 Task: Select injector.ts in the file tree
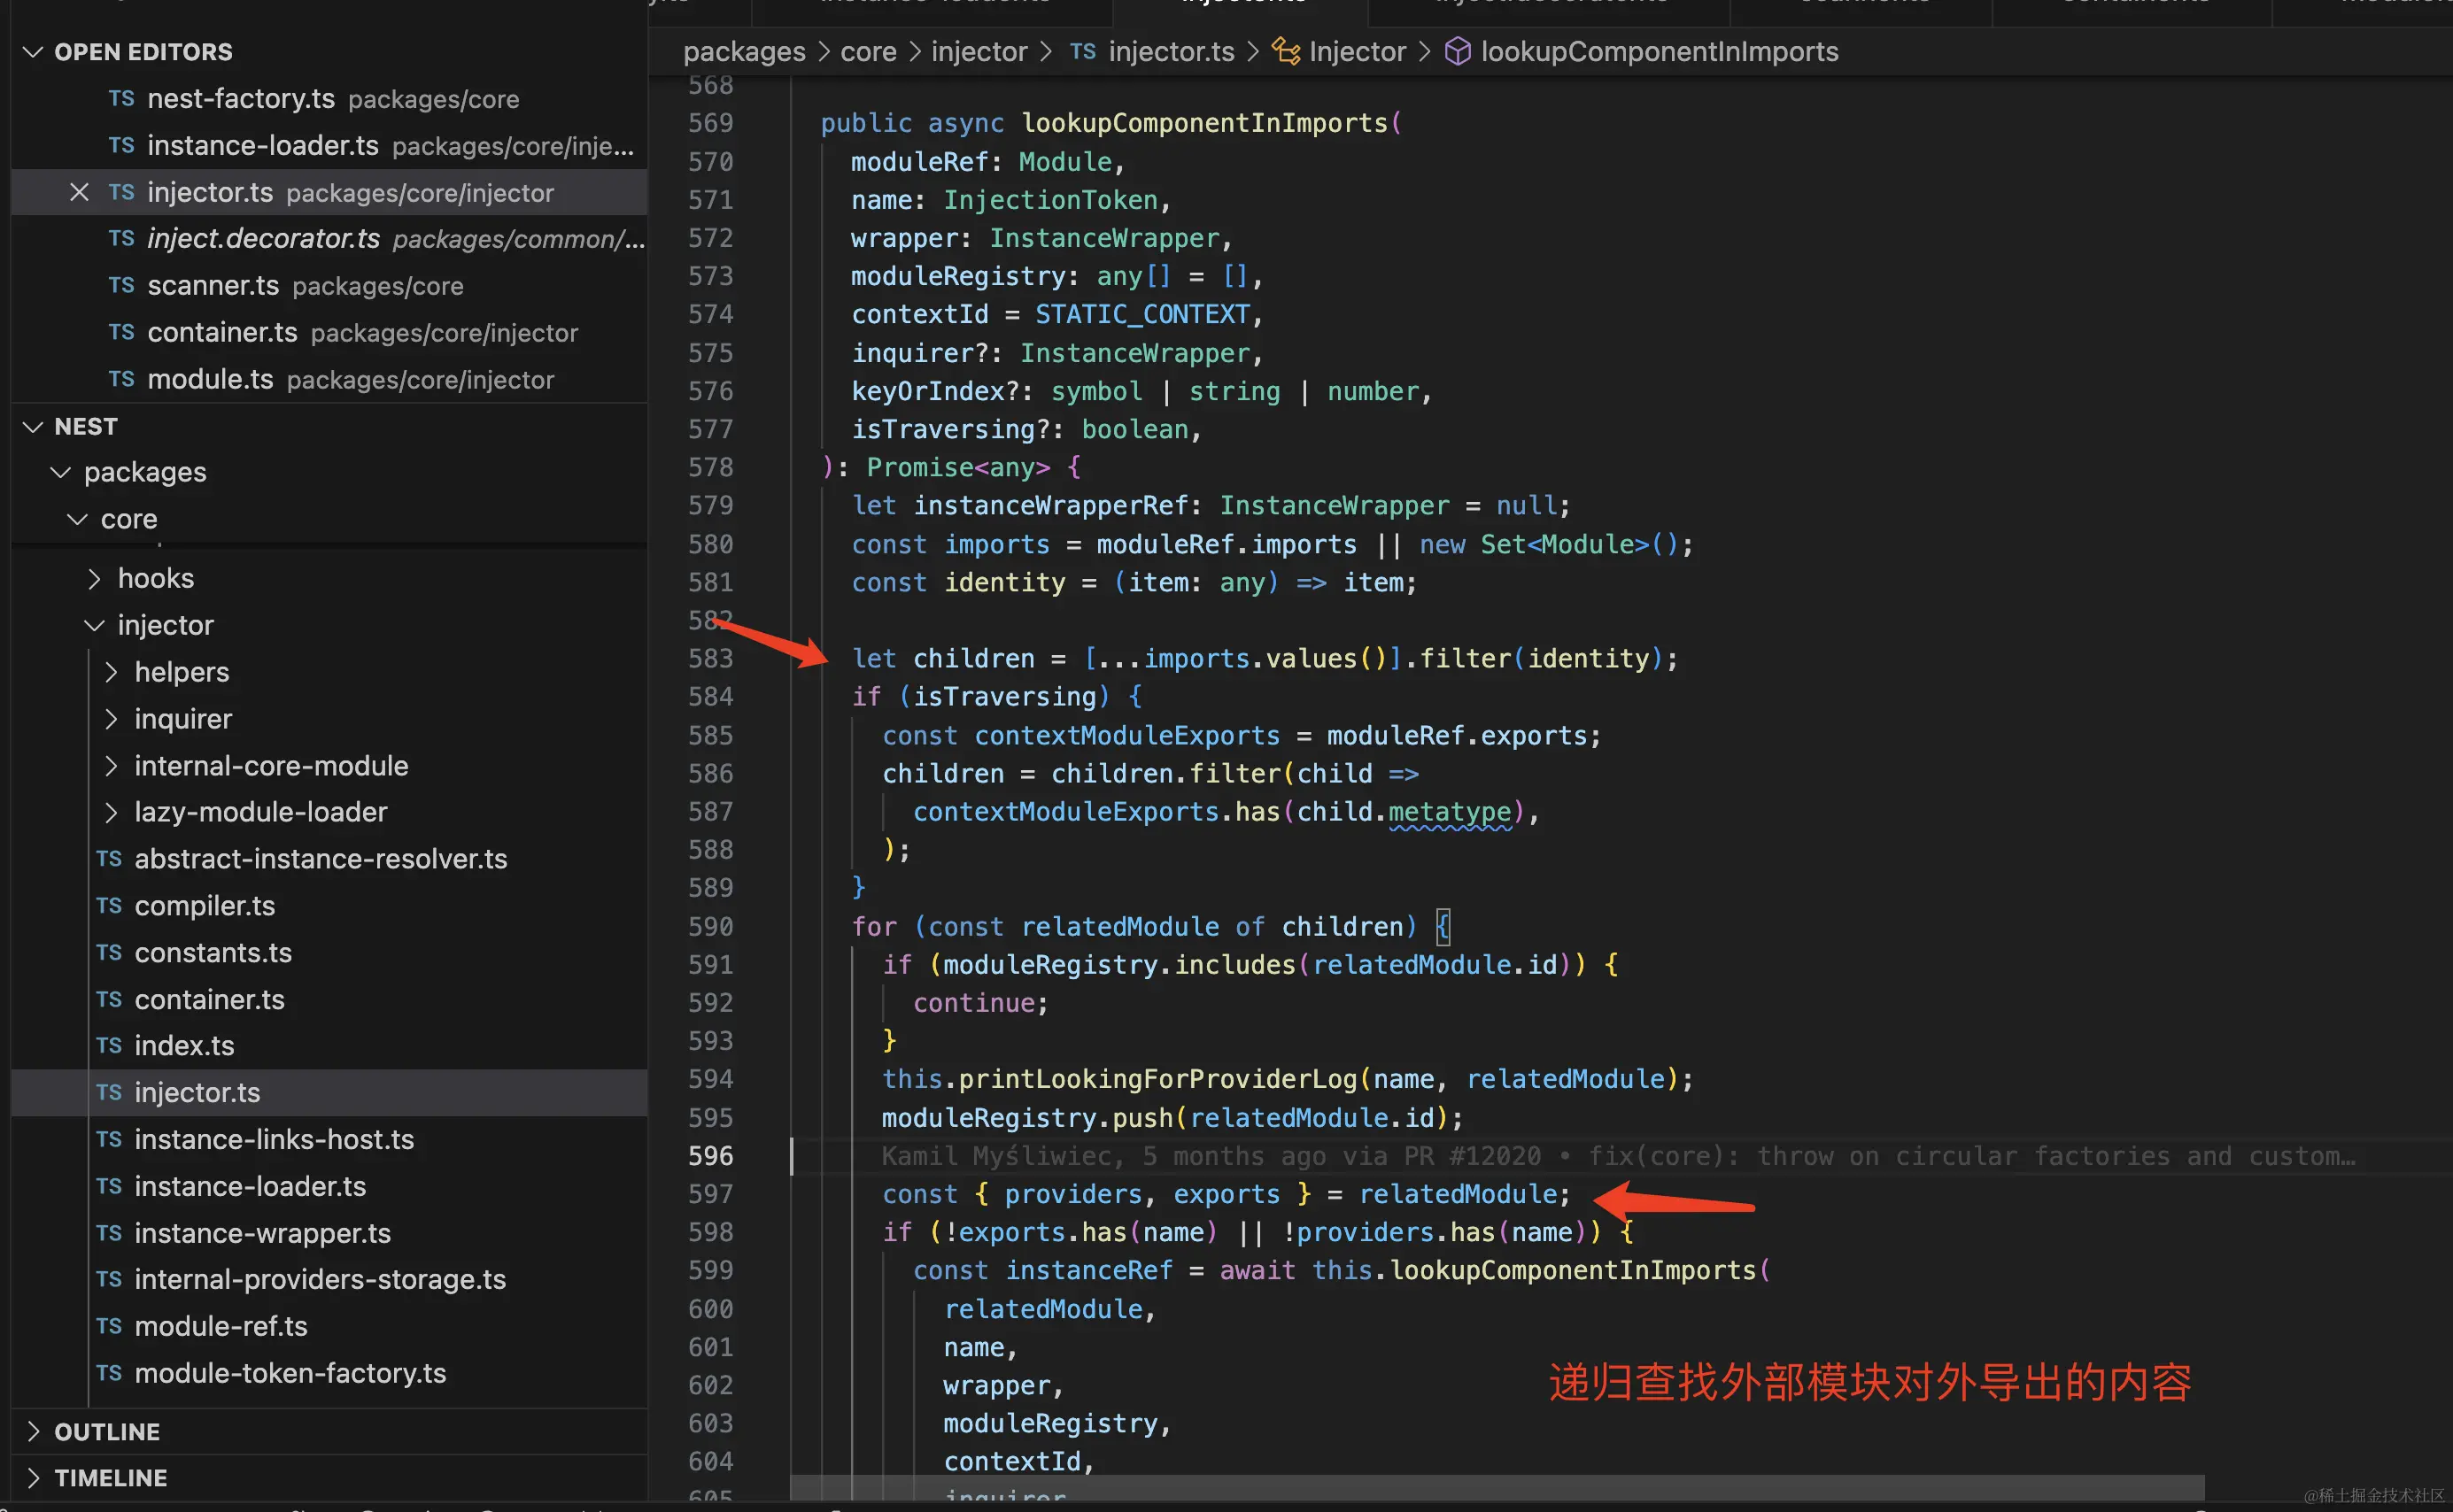(x=329, y=1093)
